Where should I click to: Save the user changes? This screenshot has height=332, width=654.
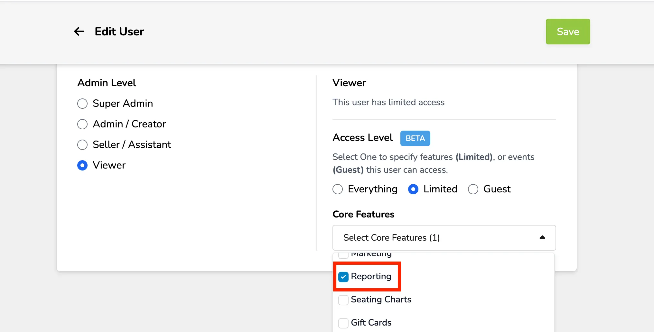[568, 32]
